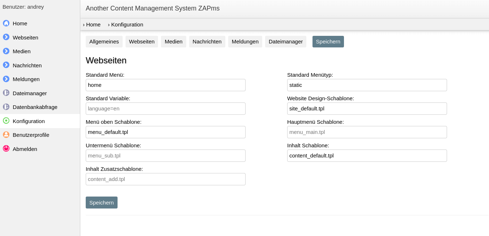Focus the Website Design-Schablone field
Image resolution: width=489 pixels, height=236 pixels.
coord(367,109)
